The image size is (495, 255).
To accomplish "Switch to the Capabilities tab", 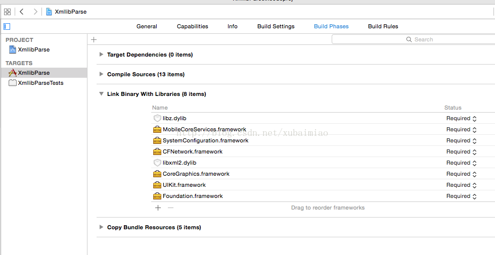I will click(193, 26).
